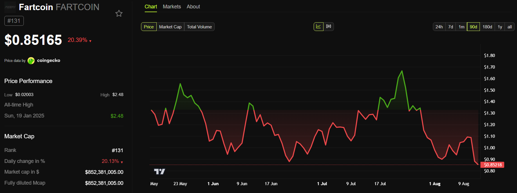Open the About tab
Screen dimensions: 517x193
point(193,7)
